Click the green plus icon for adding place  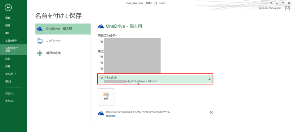click(x=40, y=53)
